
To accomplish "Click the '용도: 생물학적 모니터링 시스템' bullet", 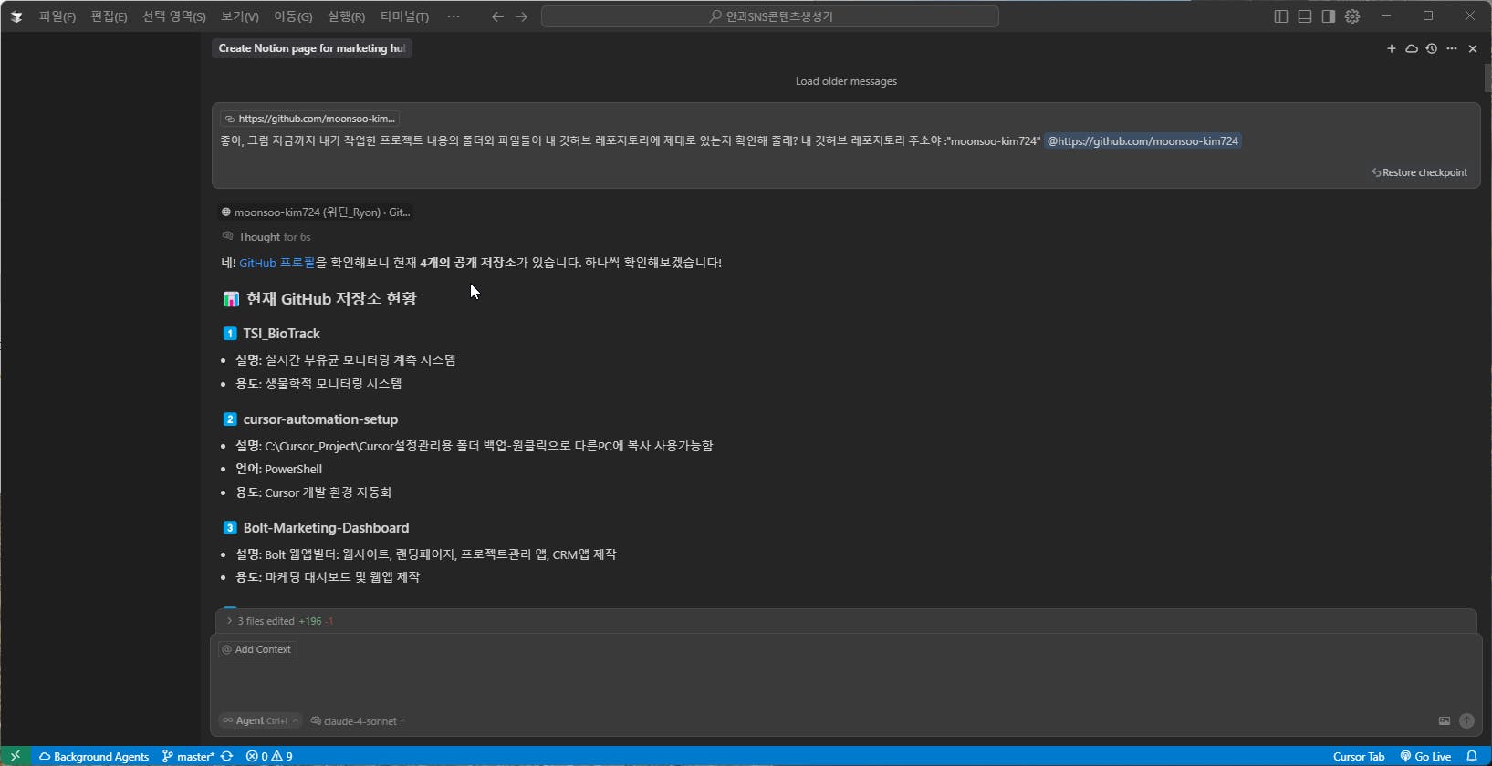I will pos(318,384).
